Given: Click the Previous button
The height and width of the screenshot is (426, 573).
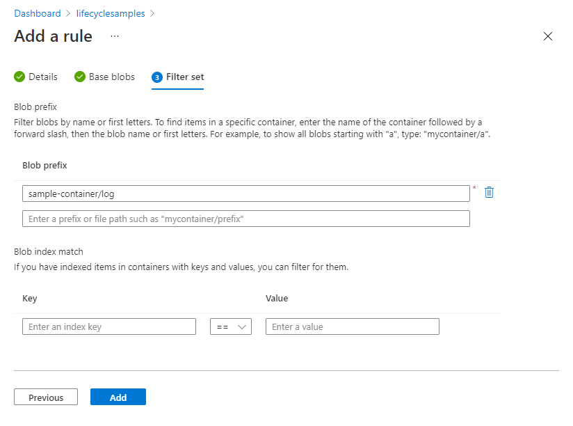Looking at the screenshot, I should 45,397.
